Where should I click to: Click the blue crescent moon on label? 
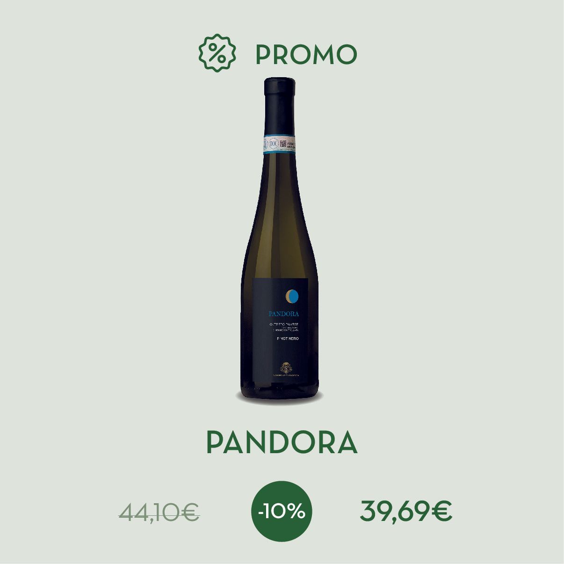tap(292, 296)
